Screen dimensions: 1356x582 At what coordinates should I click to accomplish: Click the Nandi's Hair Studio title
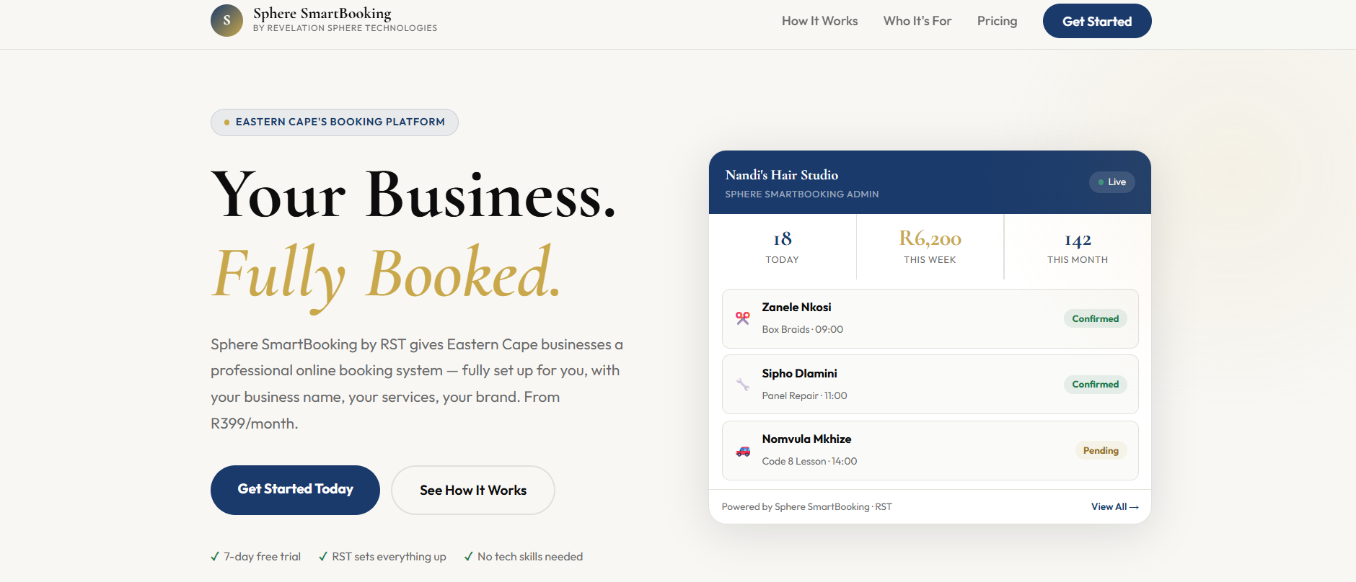click(782, 175)
